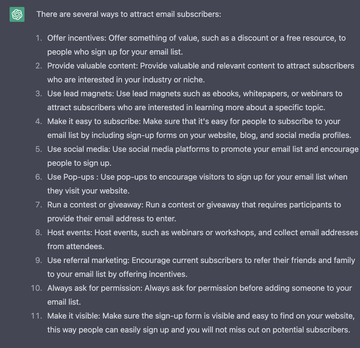Click the line 'they visit your website.'
360x348 pixels.
[x=88, y=191]
